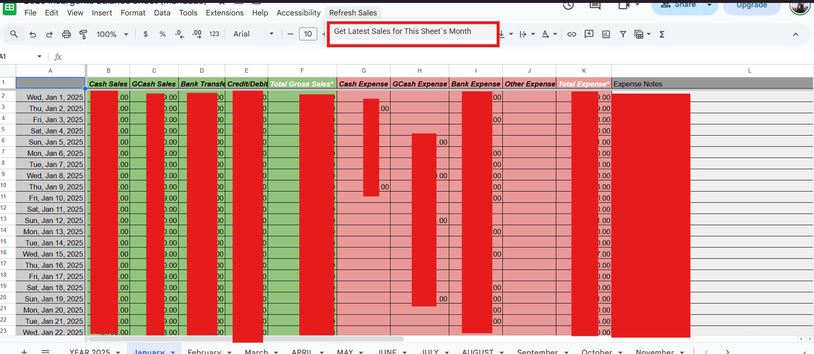Click the Upgrade button

click(752, 5)
